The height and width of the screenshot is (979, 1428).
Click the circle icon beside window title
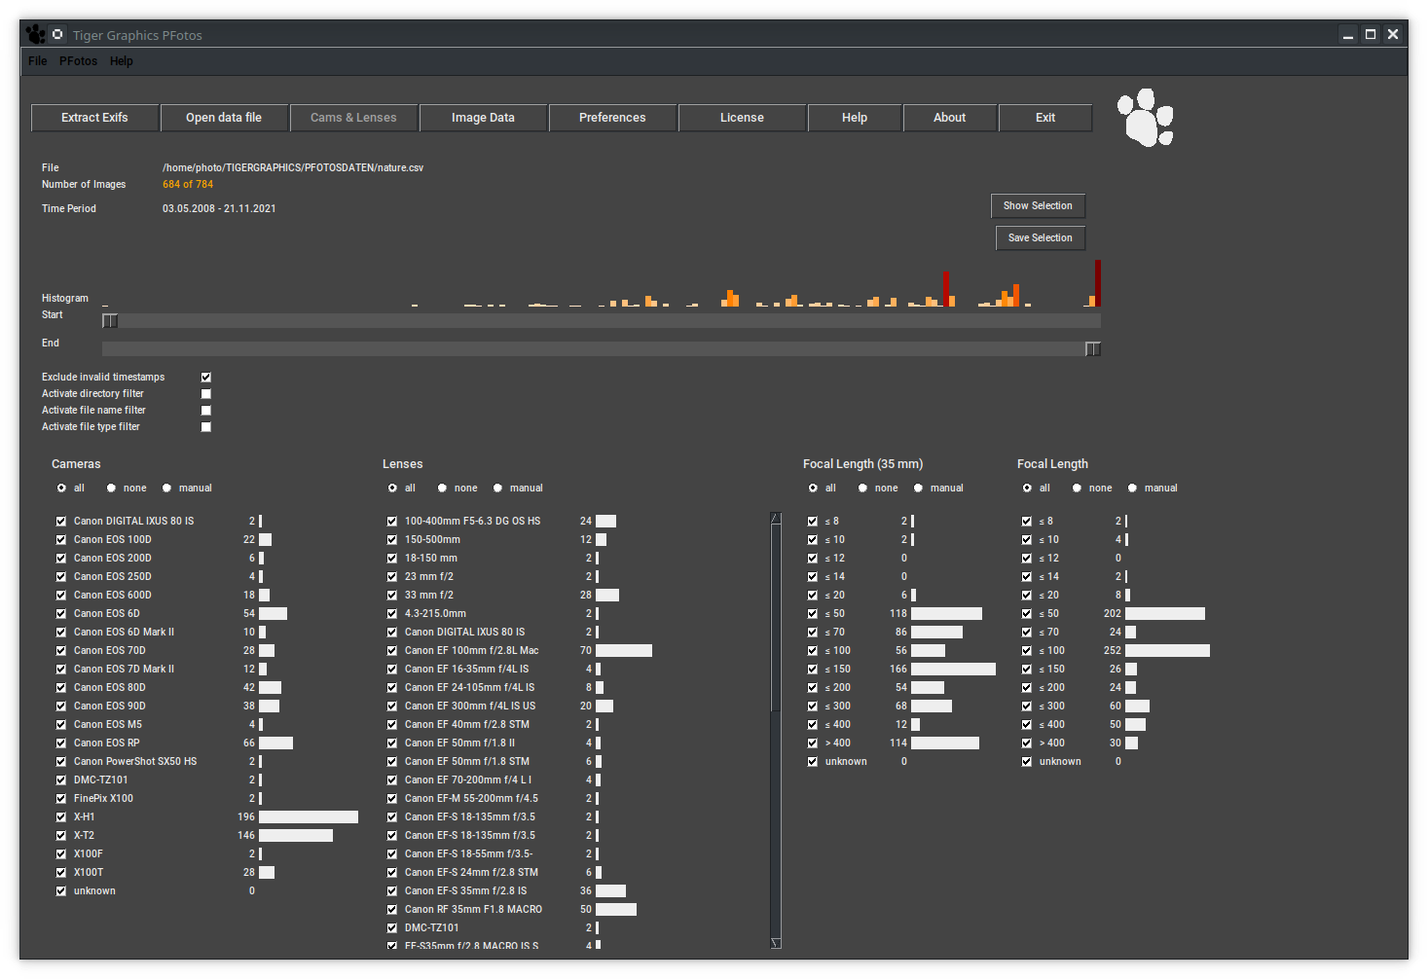pyautogui.click(x=57, y=34)
